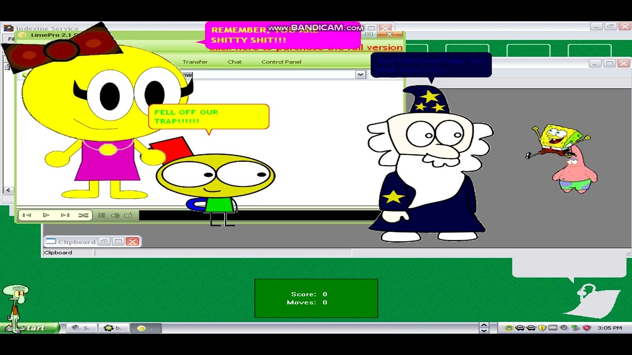Toggle shuffle in the LimePro player
632x355 pixels.
pos(83,215)
